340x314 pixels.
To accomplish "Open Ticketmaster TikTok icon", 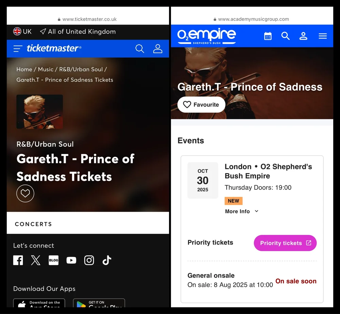I will click(x=107, y=260).
